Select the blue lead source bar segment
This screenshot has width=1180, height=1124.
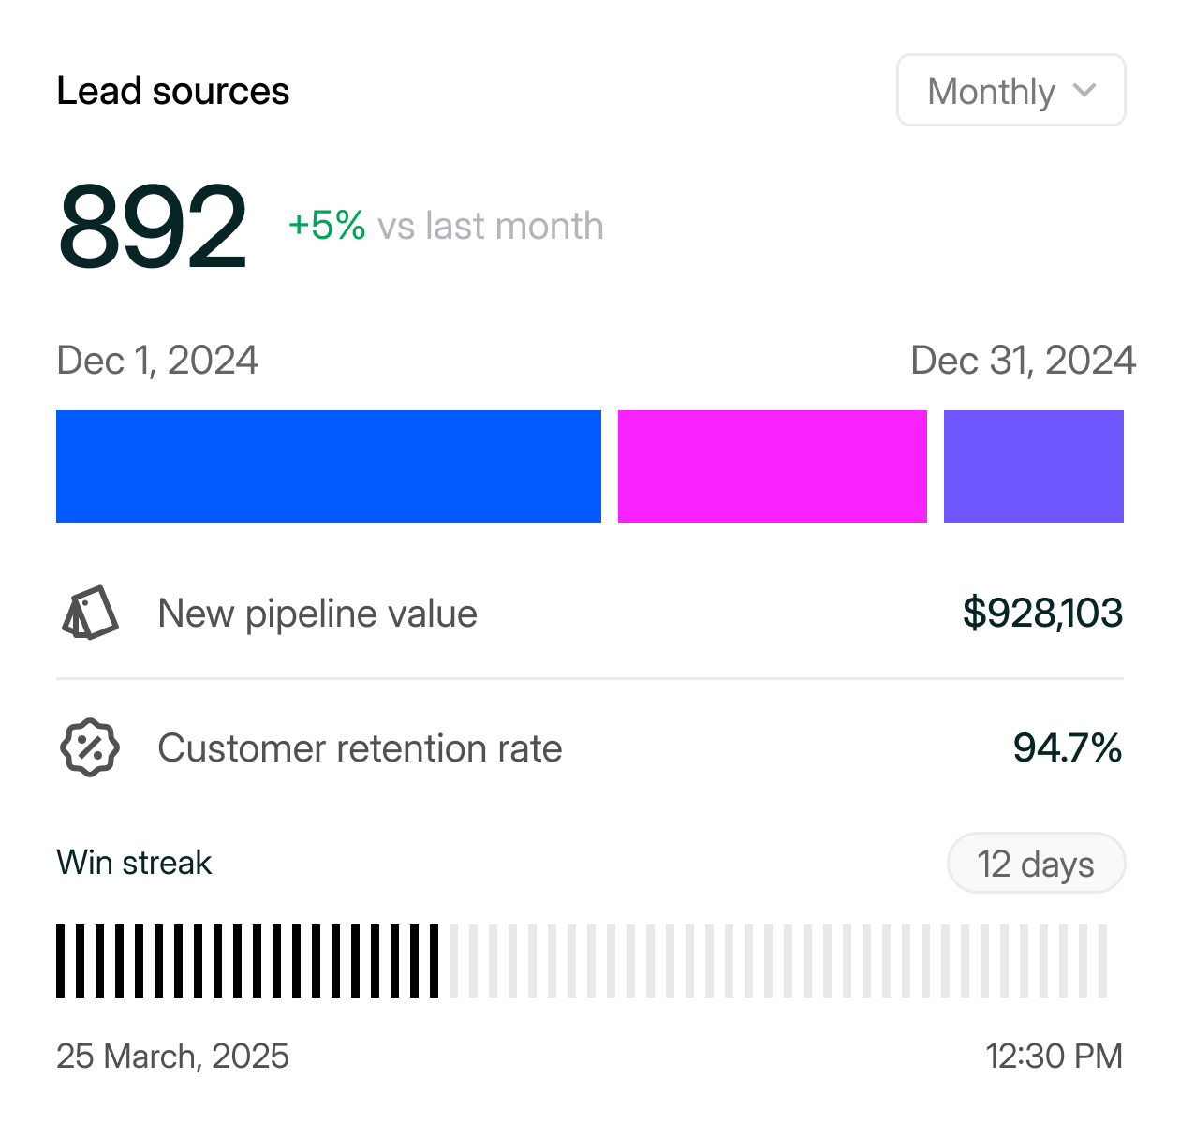328,466
